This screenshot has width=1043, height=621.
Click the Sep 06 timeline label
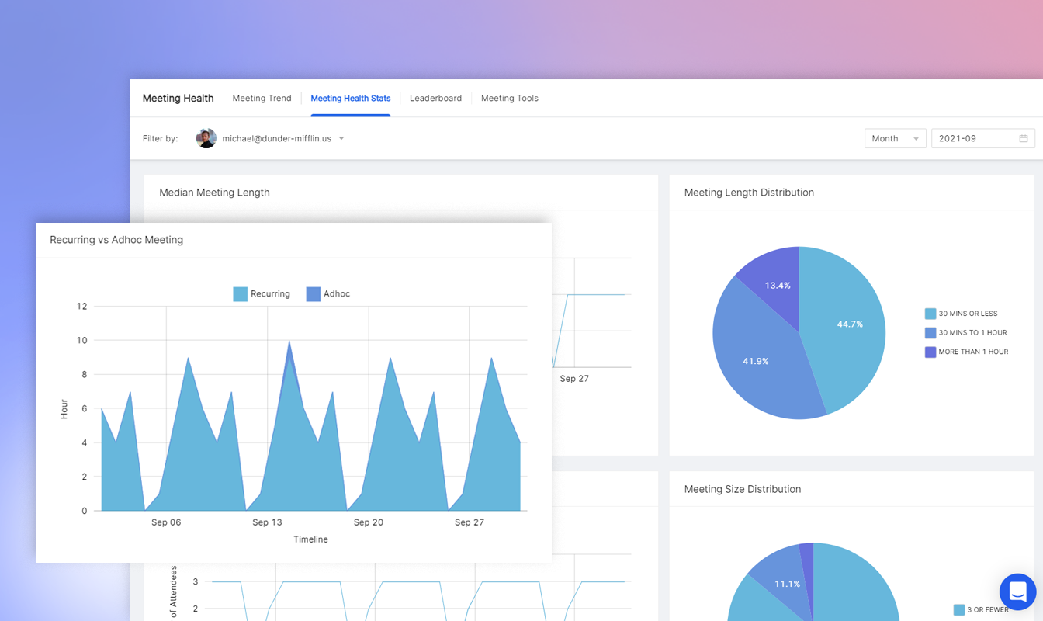(166, 522)
